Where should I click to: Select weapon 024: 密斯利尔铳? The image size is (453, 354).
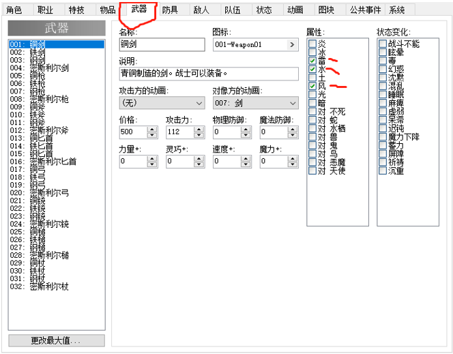click(x=57, y=224)
